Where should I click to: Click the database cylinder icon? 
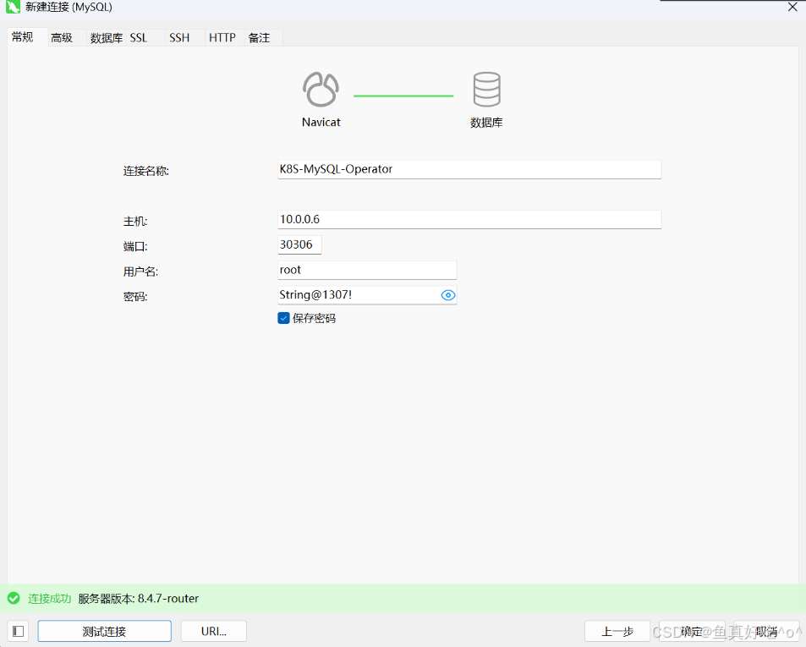(x=486, y=90)
